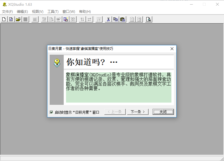
Task: Click the open folder toolbar icon
Action: 18,19
